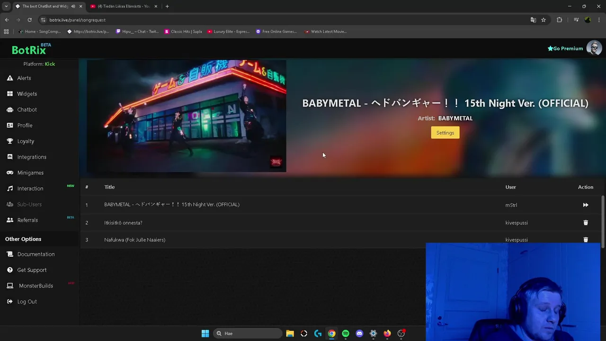Open Discord from the taskbar
This screenshot has width=606, height=341.
coord(359,333)
